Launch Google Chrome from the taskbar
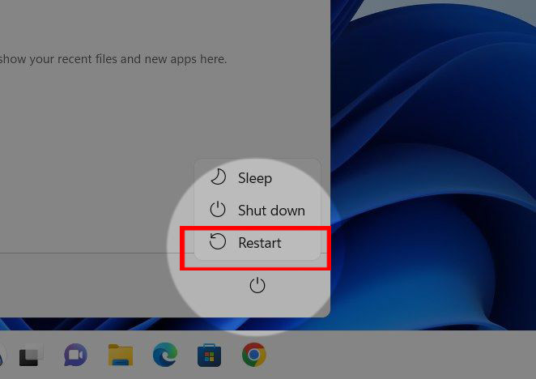The width and height of the screenshot is (536, 379). coord(254,355)
